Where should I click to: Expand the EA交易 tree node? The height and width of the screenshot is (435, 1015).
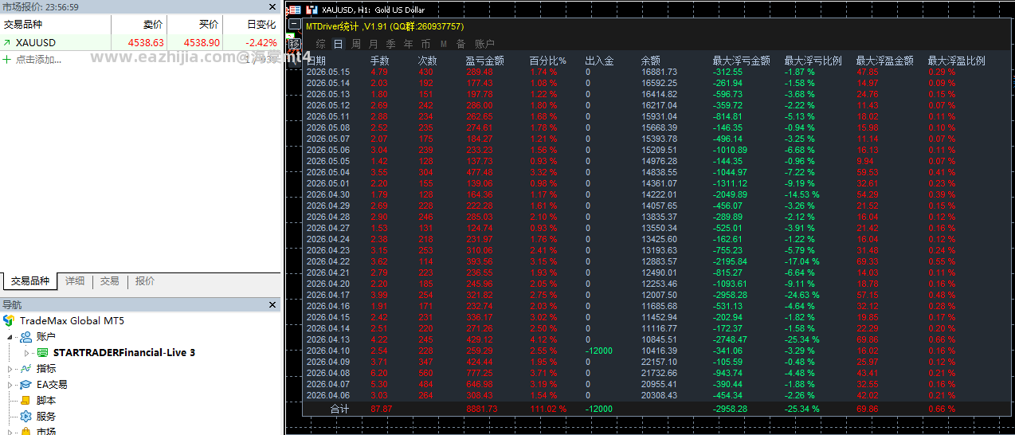(x=10, y=384)
